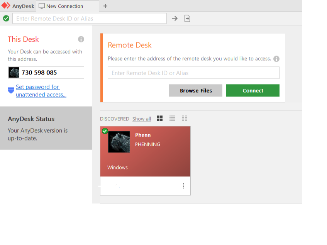Open Set password for unattended access link
The height and width of the screenshot is (245, 327).
point(41,91)
